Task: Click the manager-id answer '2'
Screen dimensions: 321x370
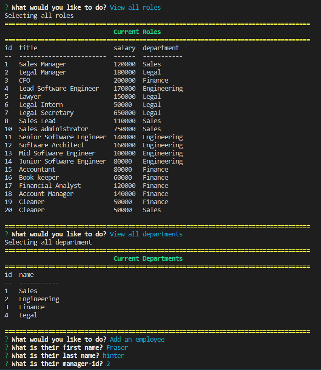Action: 108,364
